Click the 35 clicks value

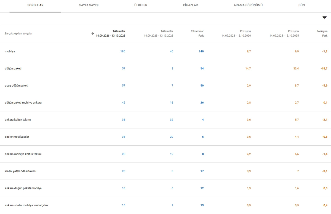point(124,137)
